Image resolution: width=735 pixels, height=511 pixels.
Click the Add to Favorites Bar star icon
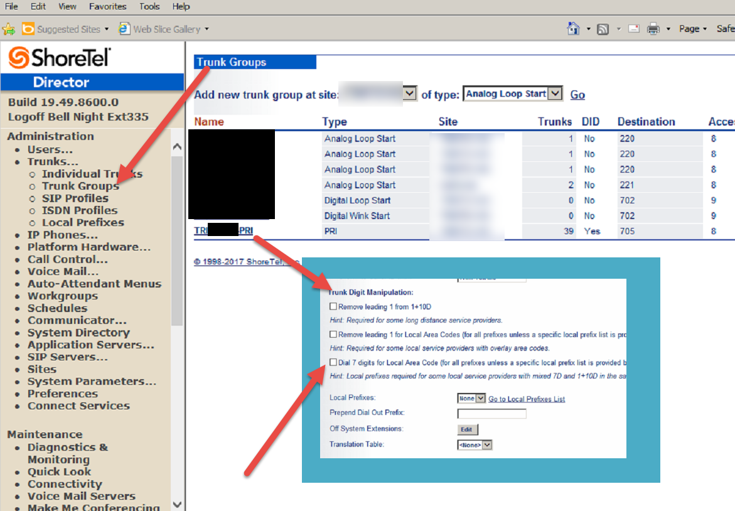point(8,29)
